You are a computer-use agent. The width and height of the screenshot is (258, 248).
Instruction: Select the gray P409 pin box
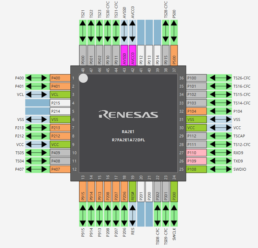pyautogui.click(x=60, y=153)
